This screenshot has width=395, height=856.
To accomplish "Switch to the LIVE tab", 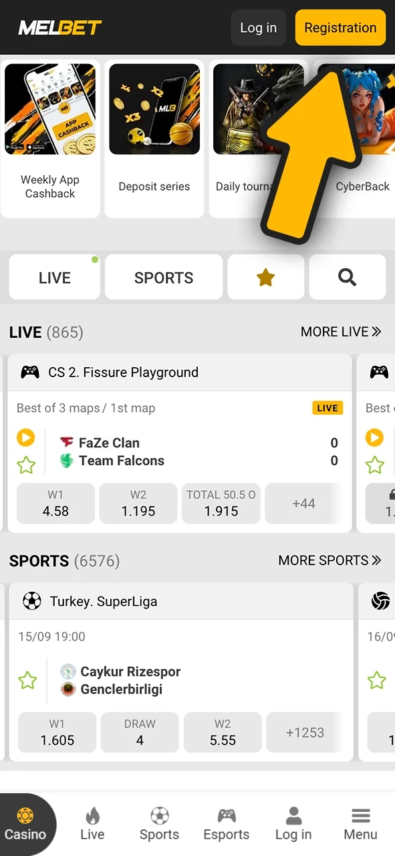I will click(54, 277).
